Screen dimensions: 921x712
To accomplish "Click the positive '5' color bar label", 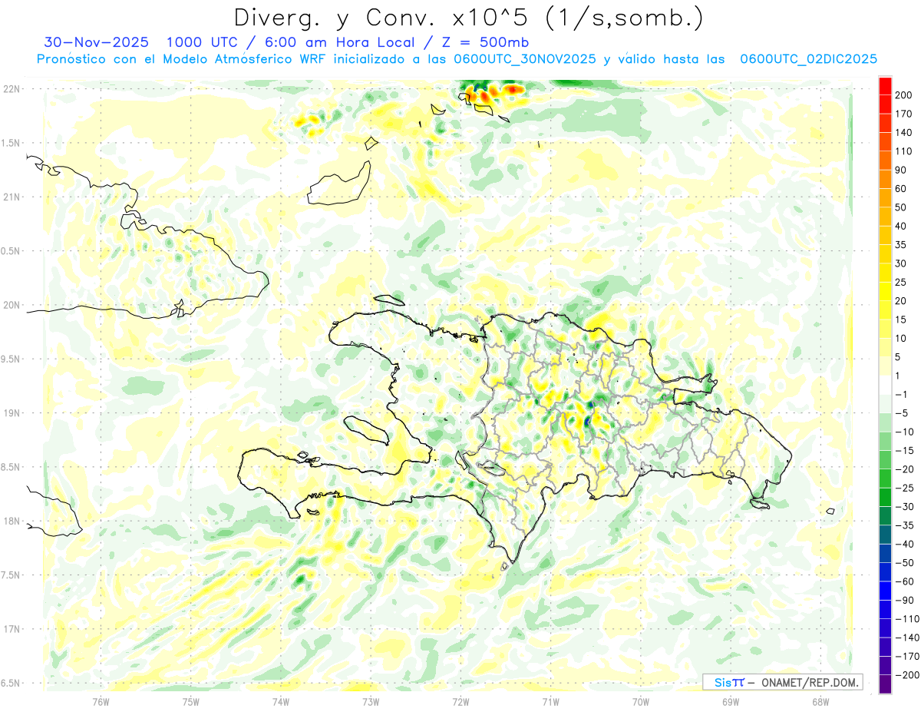I will click(x=900, y=357).
